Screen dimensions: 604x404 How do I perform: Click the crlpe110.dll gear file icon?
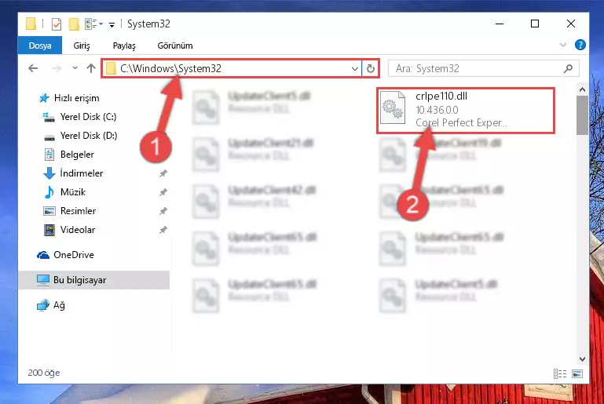tap(393, 107)
